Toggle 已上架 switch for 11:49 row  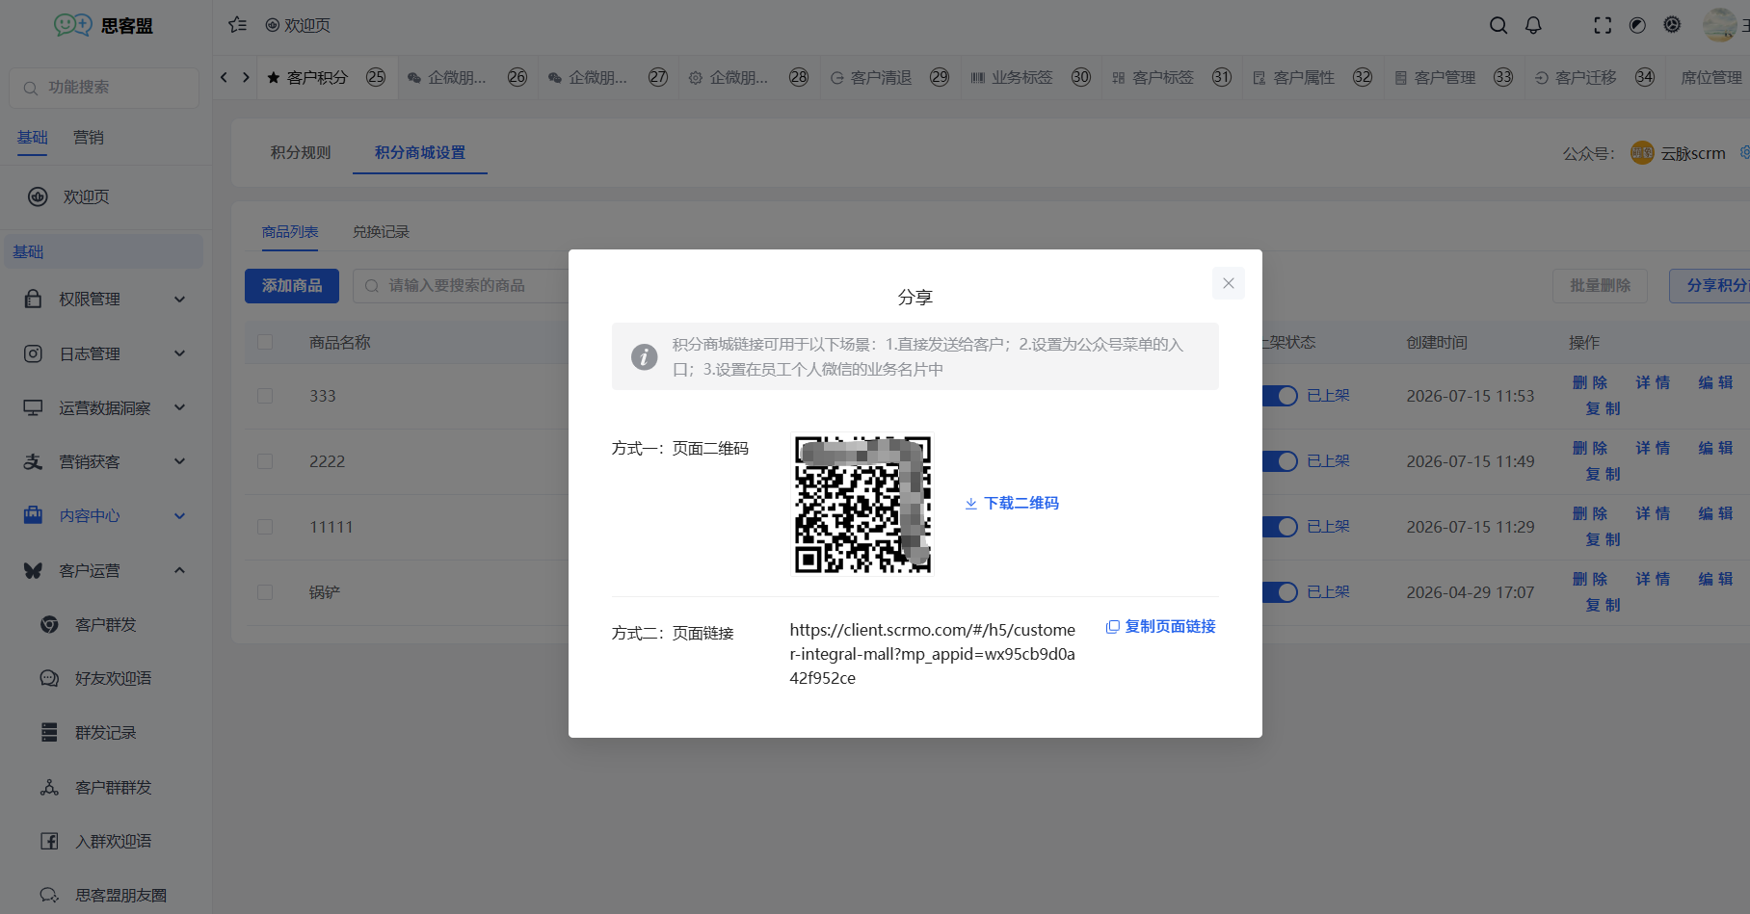(1280, 461)
